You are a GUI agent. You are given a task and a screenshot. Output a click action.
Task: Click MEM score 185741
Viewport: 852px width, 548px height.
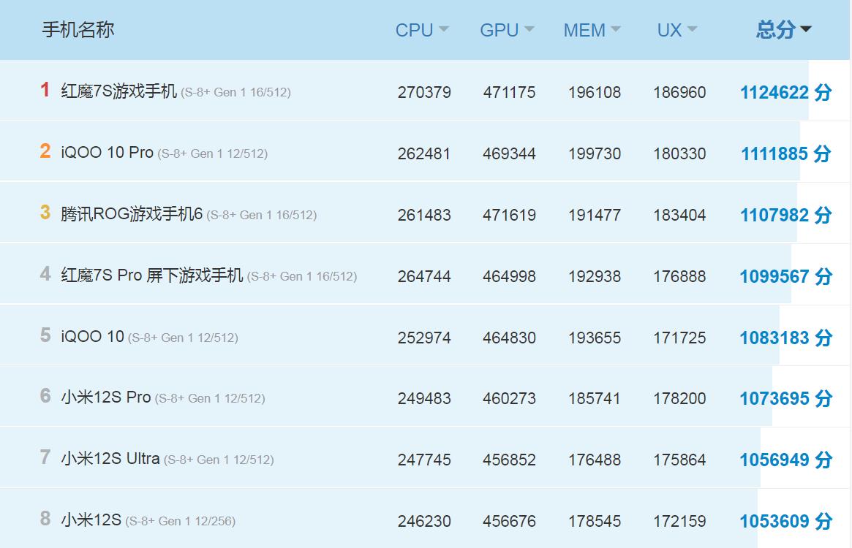pyautogui.click(x=595, y=399)
